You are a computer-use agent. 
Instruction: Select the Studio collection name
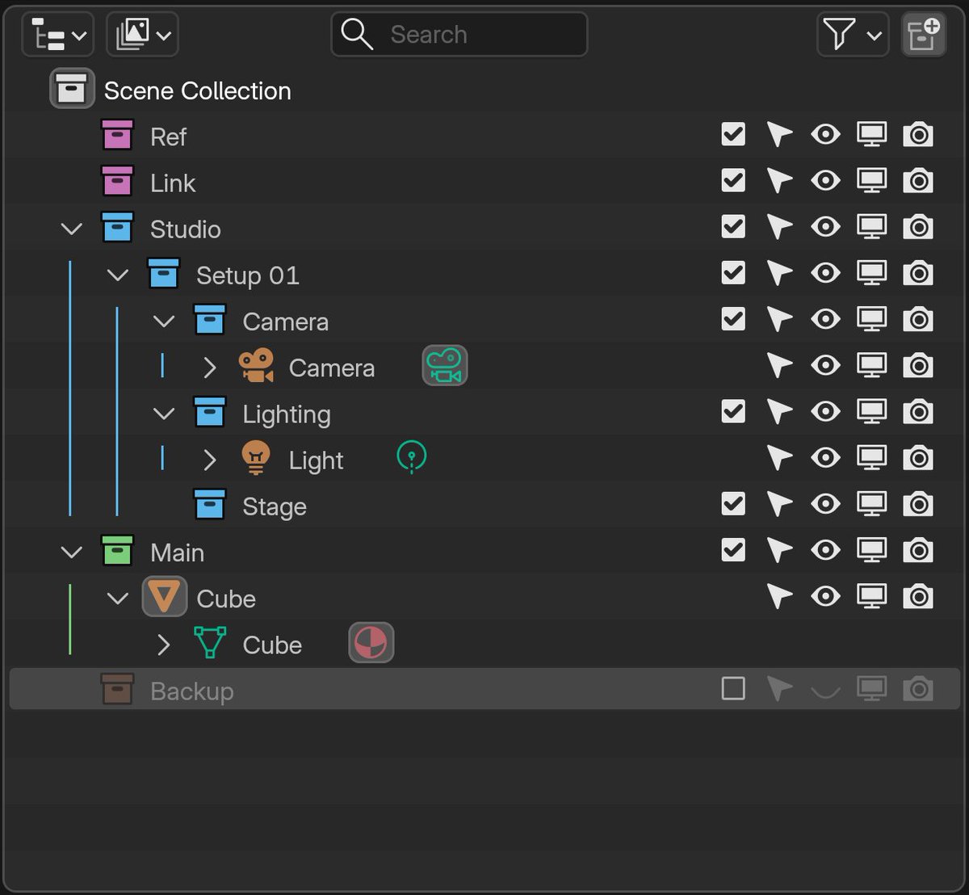186,229
